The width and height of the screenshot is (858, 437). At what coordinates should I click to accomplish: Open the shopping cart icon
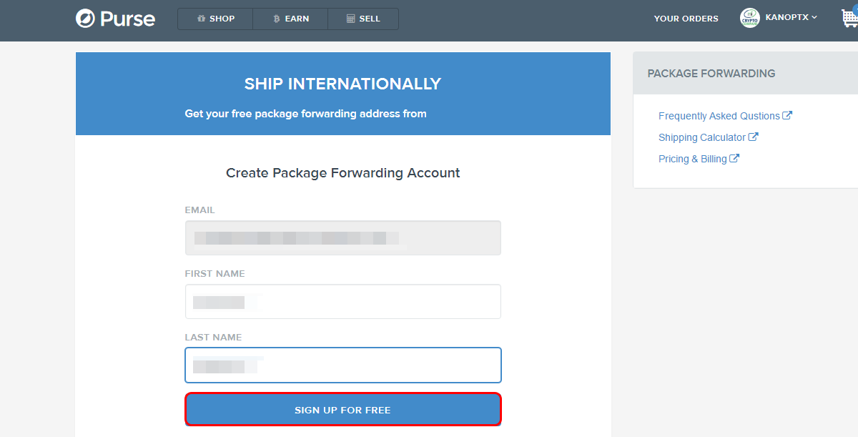click(849, 18)
